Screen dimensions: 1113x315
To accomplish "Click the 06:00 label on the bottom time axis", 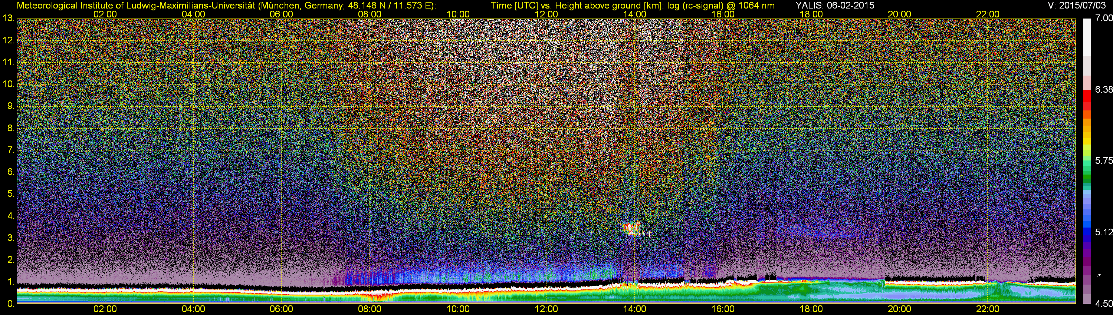I will tap(281, 309).
